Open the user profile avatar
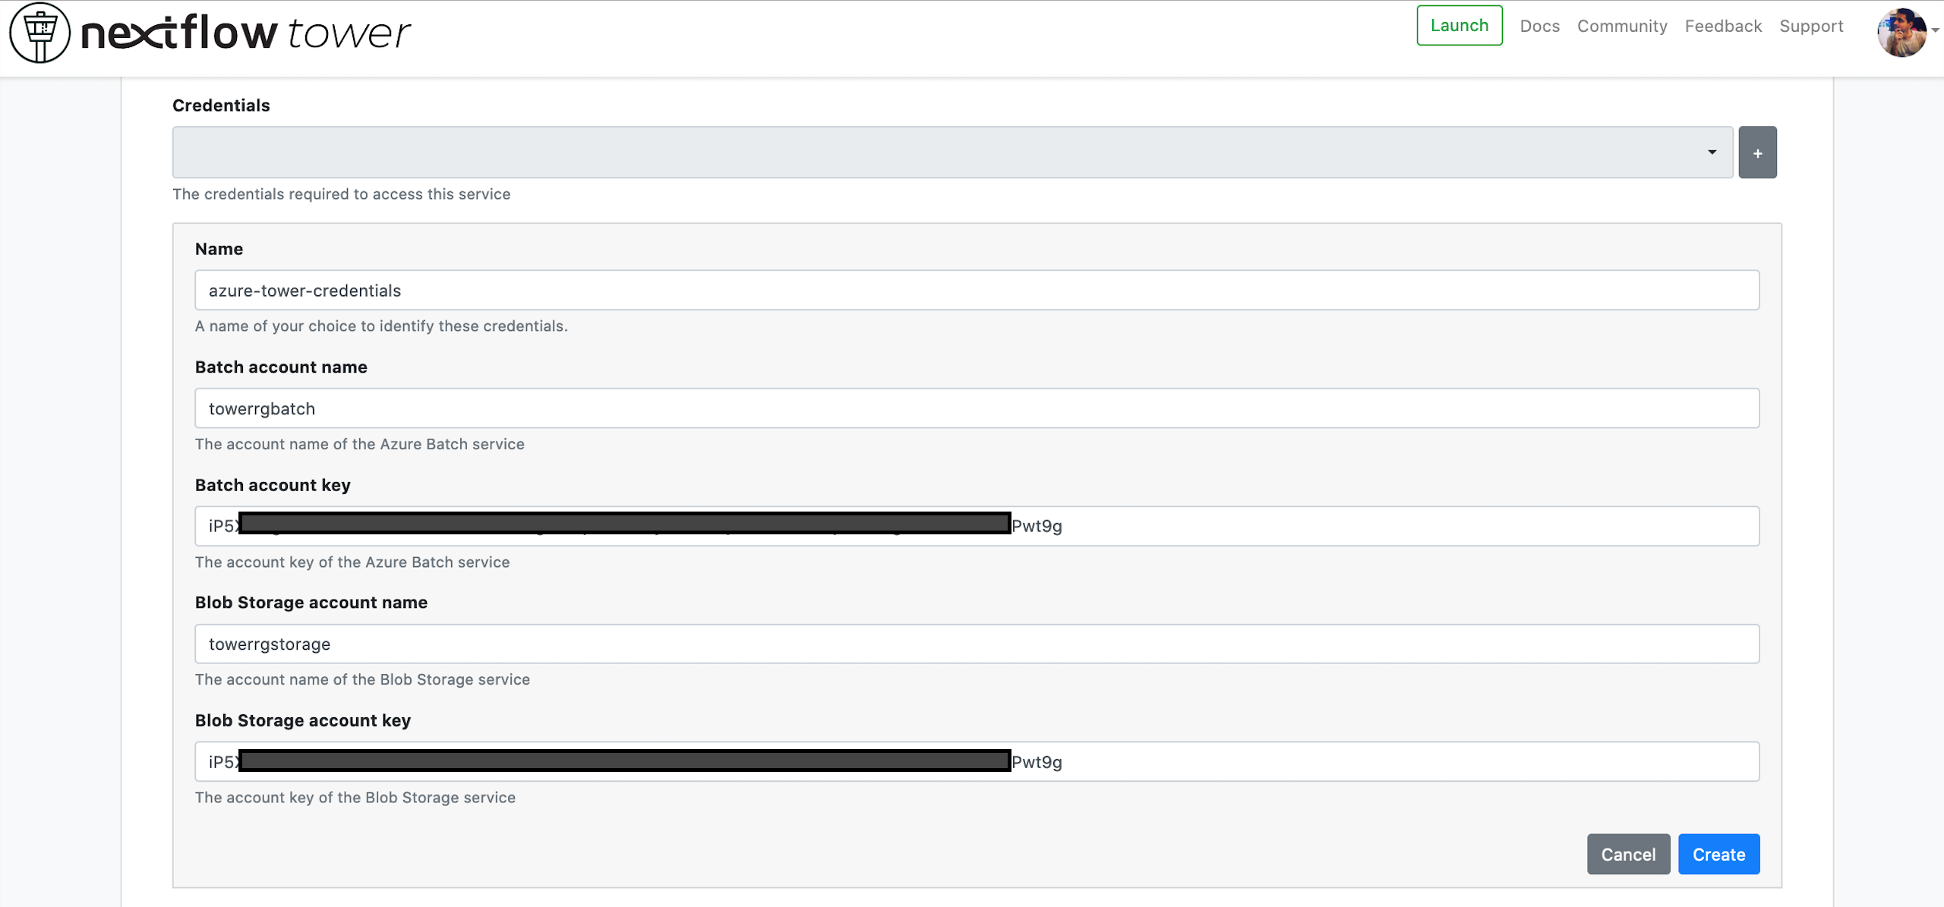Screen dimensions: 1944x907 (x=1901, y=33)
